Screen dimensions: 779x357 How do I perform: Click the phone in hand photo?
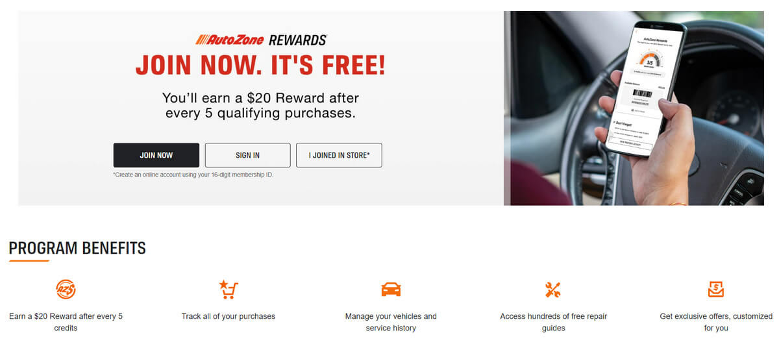[634, 108]
